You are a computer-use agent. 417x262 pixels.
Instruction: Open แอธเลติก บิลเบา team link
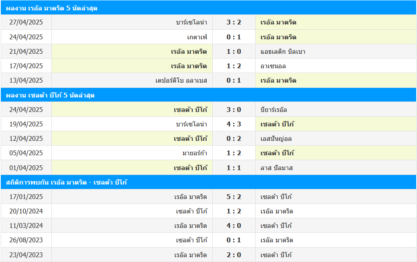(283, 52)
